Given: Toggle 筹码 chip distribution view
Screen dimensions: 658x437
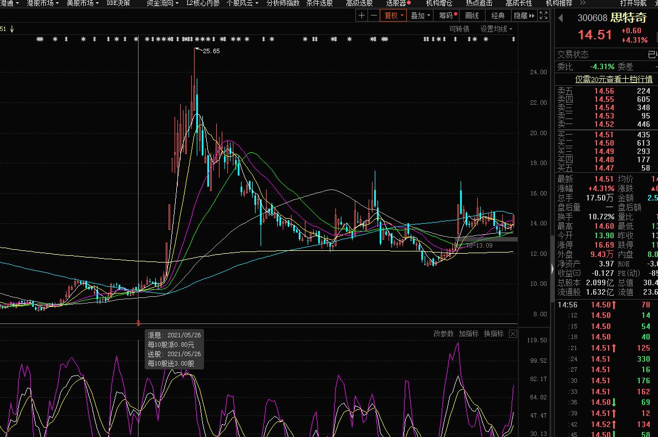Looking at the screenshot, I should (x=448, y=16).
